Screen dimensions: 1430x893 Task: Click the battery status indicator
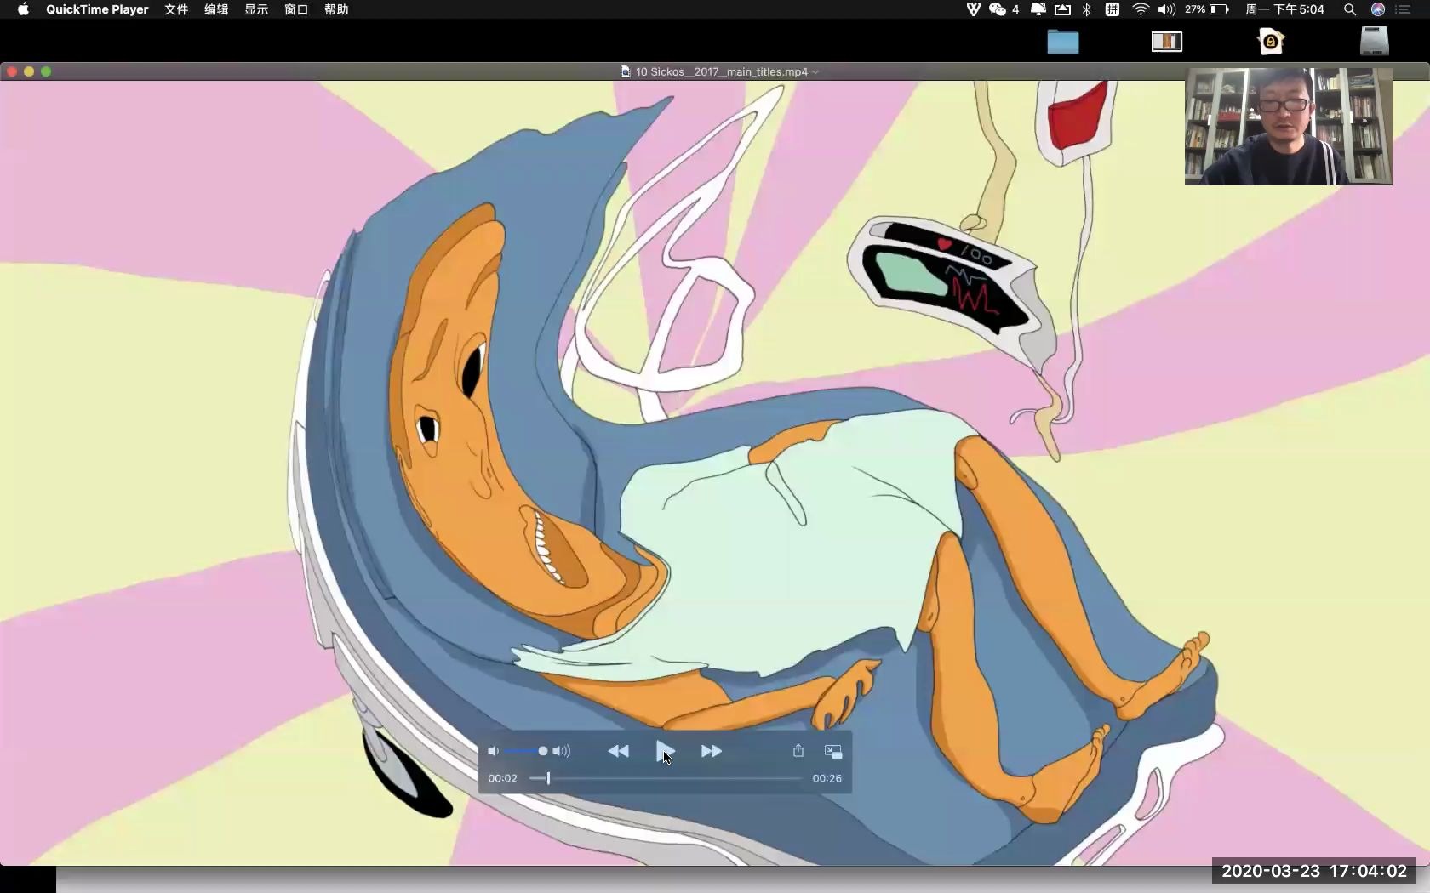pyautogui.click(x=1207, y=9)
